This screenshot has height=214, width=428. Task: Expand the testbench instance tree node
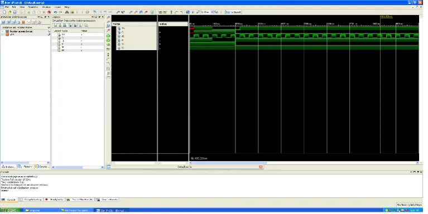[3, 32]
